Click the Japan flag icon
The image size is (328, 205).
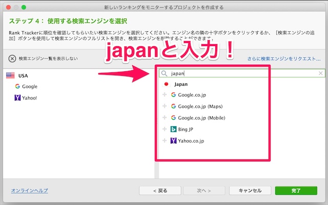pyautogui.click(x=166, y=84)
